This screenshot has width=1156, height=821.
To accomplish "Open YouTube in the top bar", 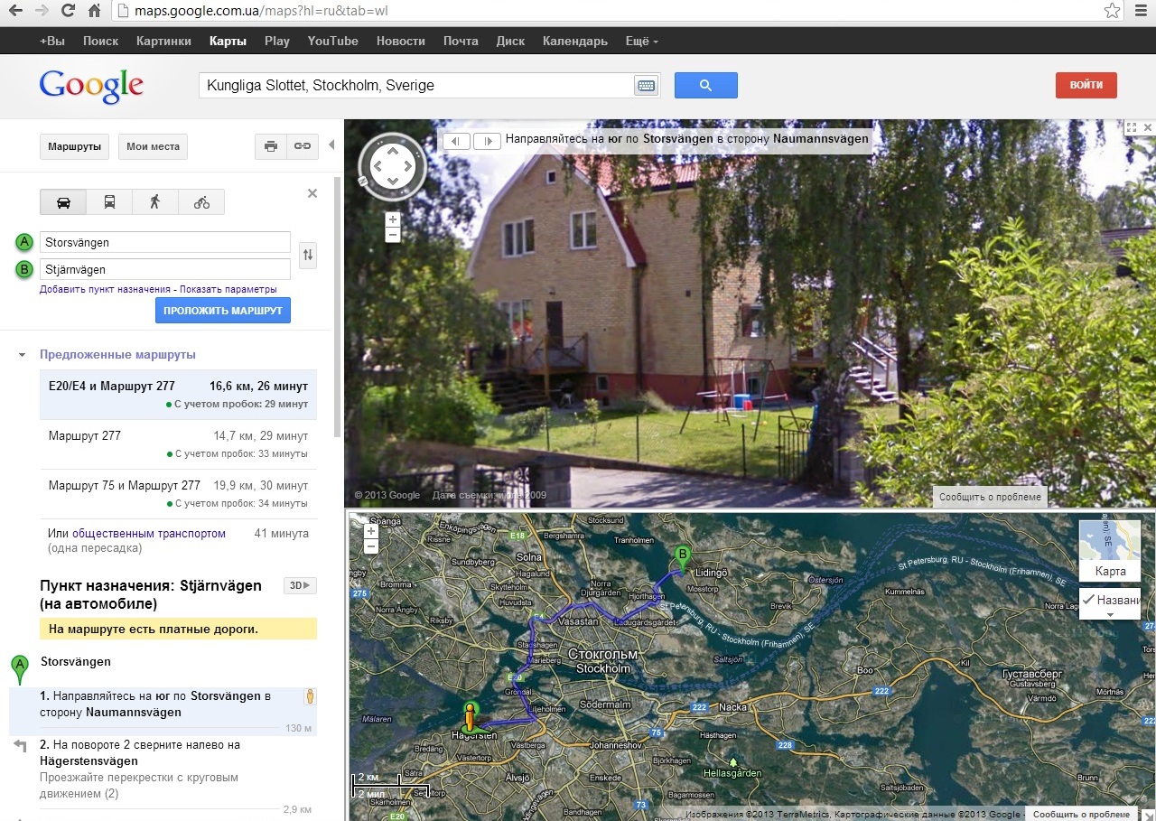I will [x=332, y=41].
